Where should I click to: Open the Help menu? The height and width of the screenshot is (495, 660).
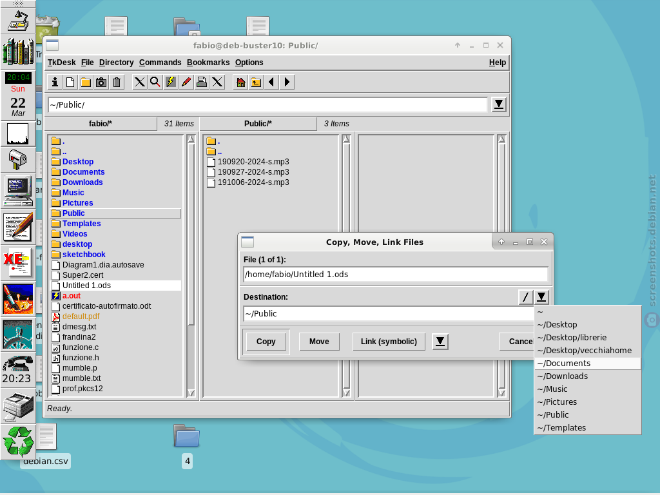pyautogui.click(x=498, y=63)
